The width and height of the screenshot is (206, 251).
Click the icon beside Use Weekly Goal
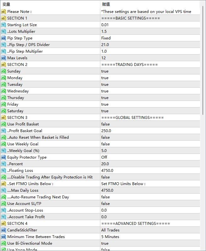pos(3,144)
